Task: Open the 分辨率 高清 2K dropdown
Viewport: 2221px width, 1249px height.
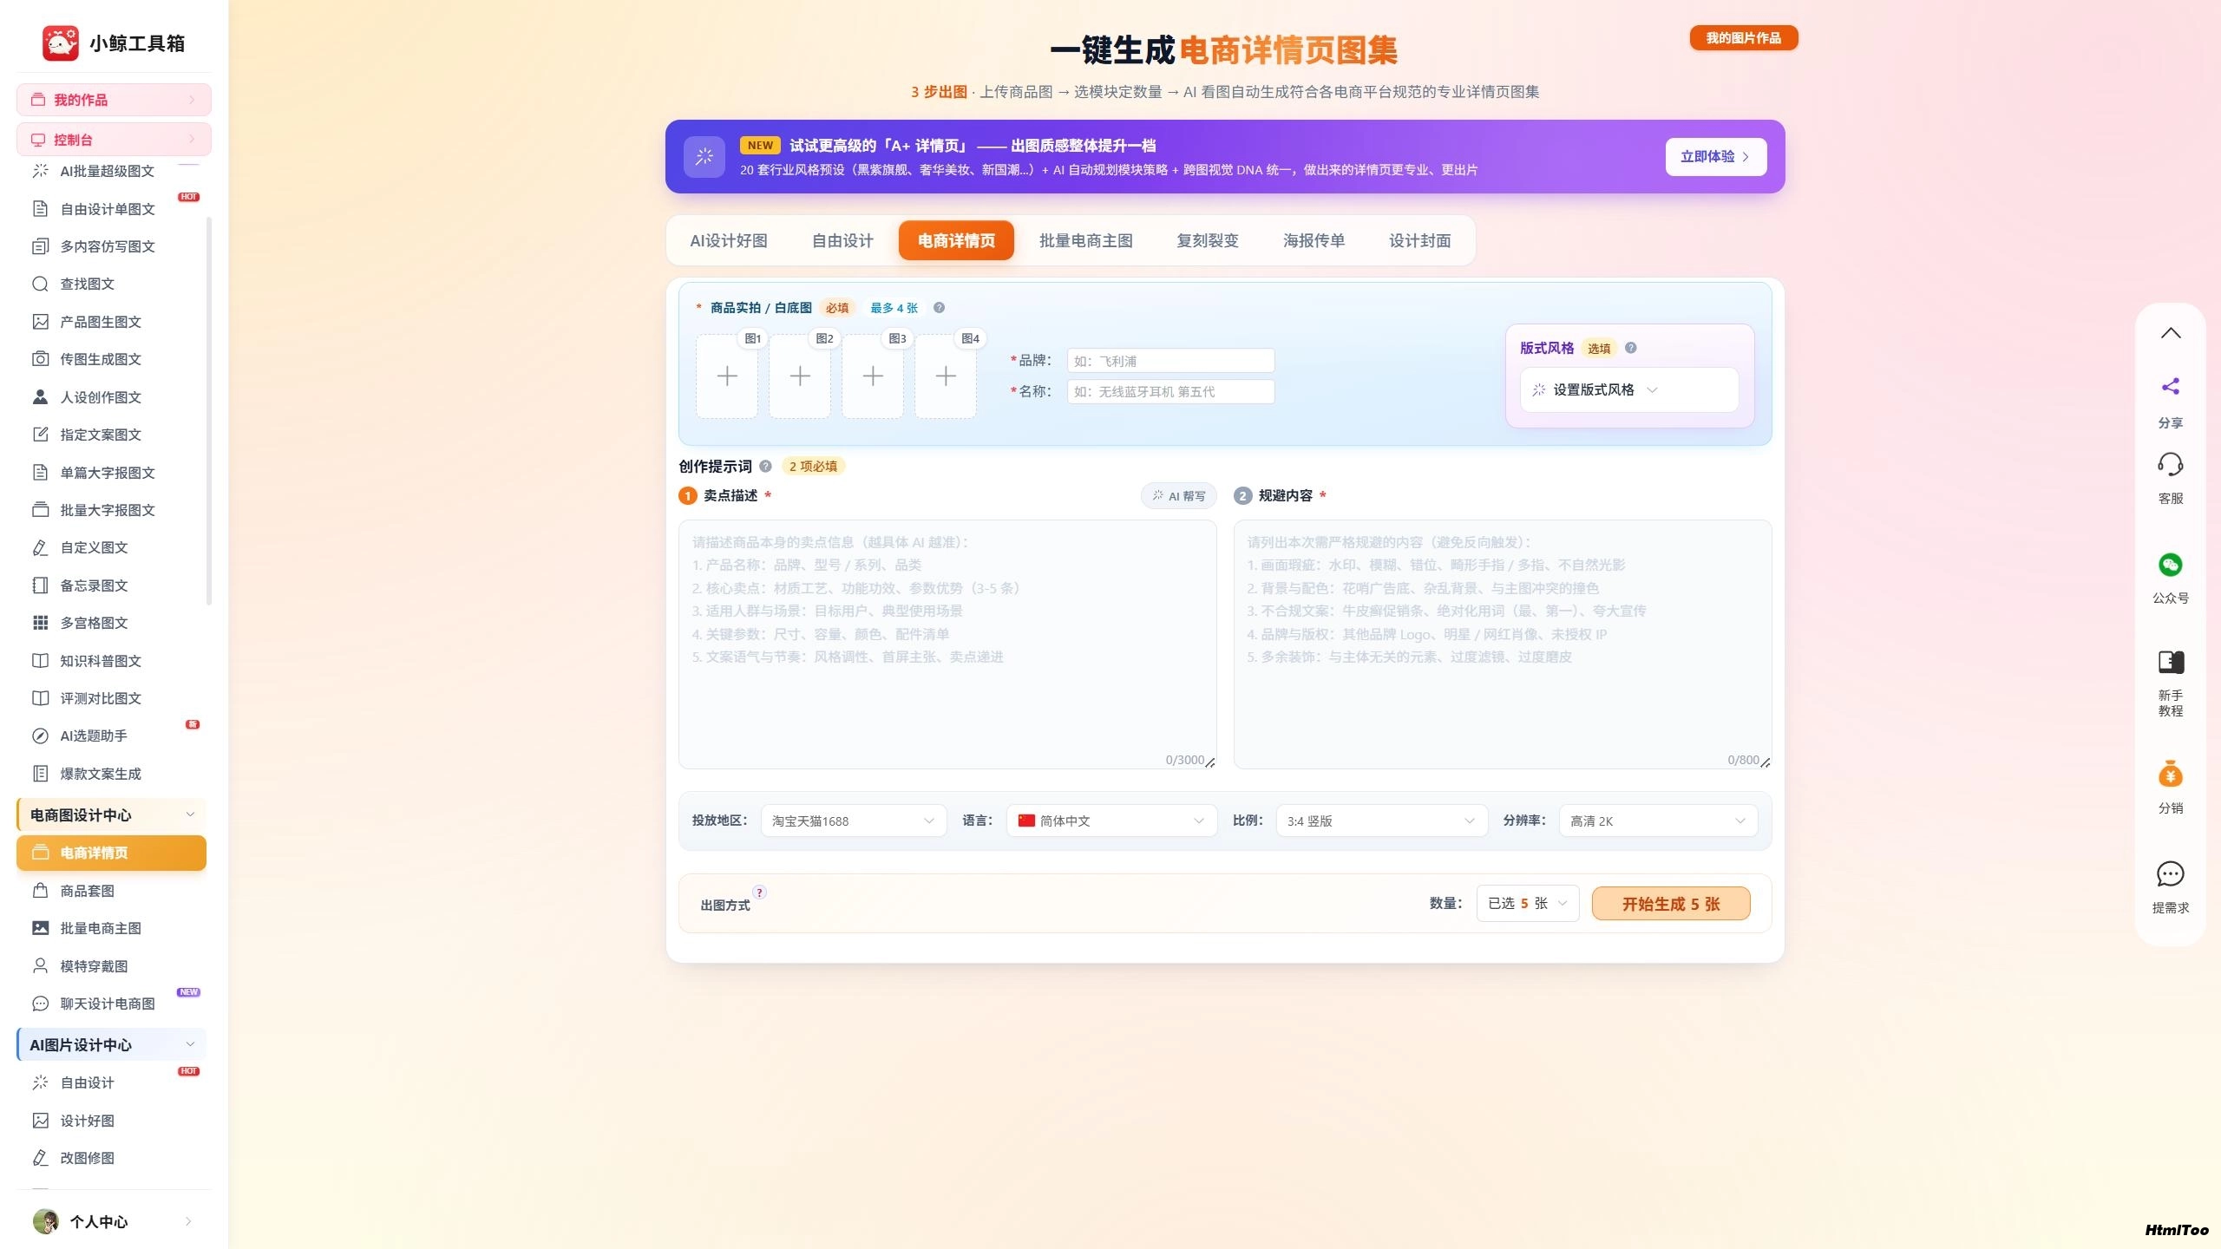Action: pos(1658,821)
